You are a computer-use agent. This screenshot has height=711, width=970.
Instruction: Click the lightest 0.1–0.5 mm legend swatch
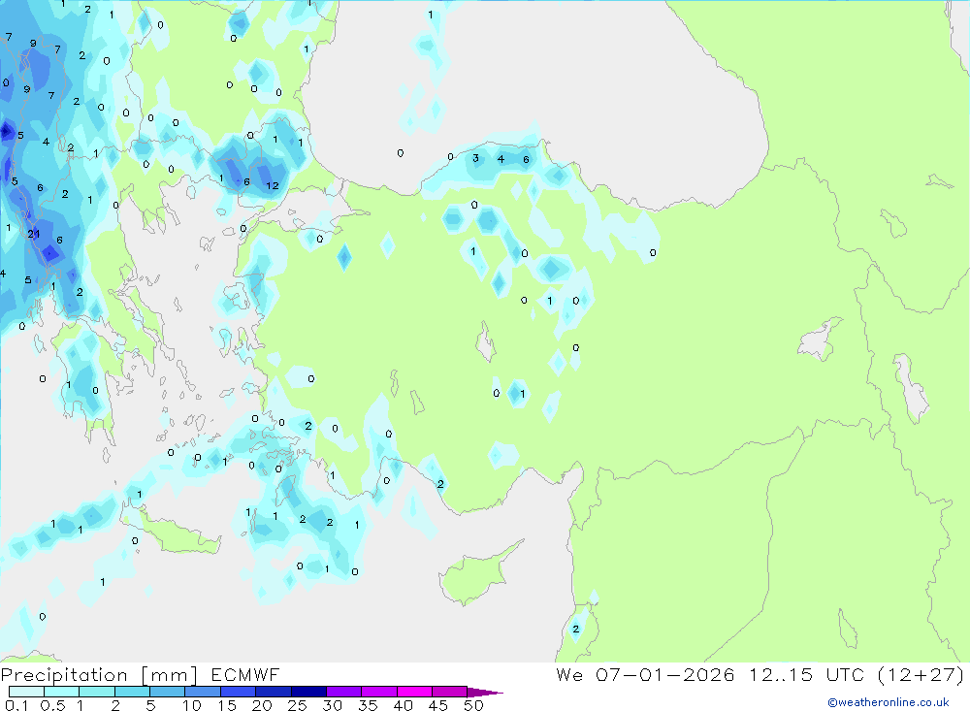26,692
